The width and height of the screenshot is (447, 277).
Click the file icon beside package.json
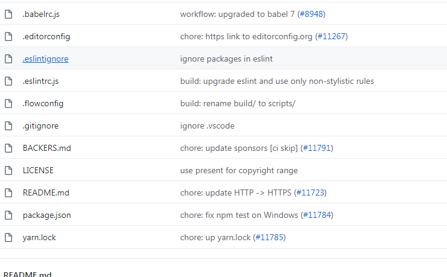(8, 215)
